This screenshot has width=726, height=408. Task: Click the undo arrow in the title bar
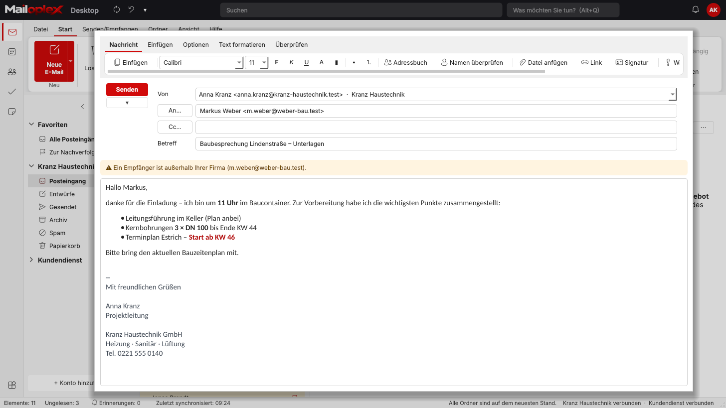pos(131,10)
